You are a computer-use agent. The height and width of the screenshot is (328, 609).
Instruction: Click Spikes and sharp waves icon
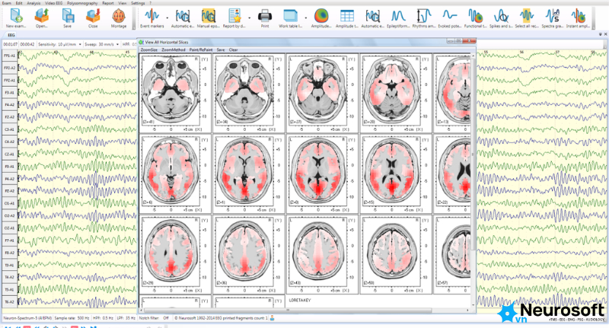[x=501, y=18]
